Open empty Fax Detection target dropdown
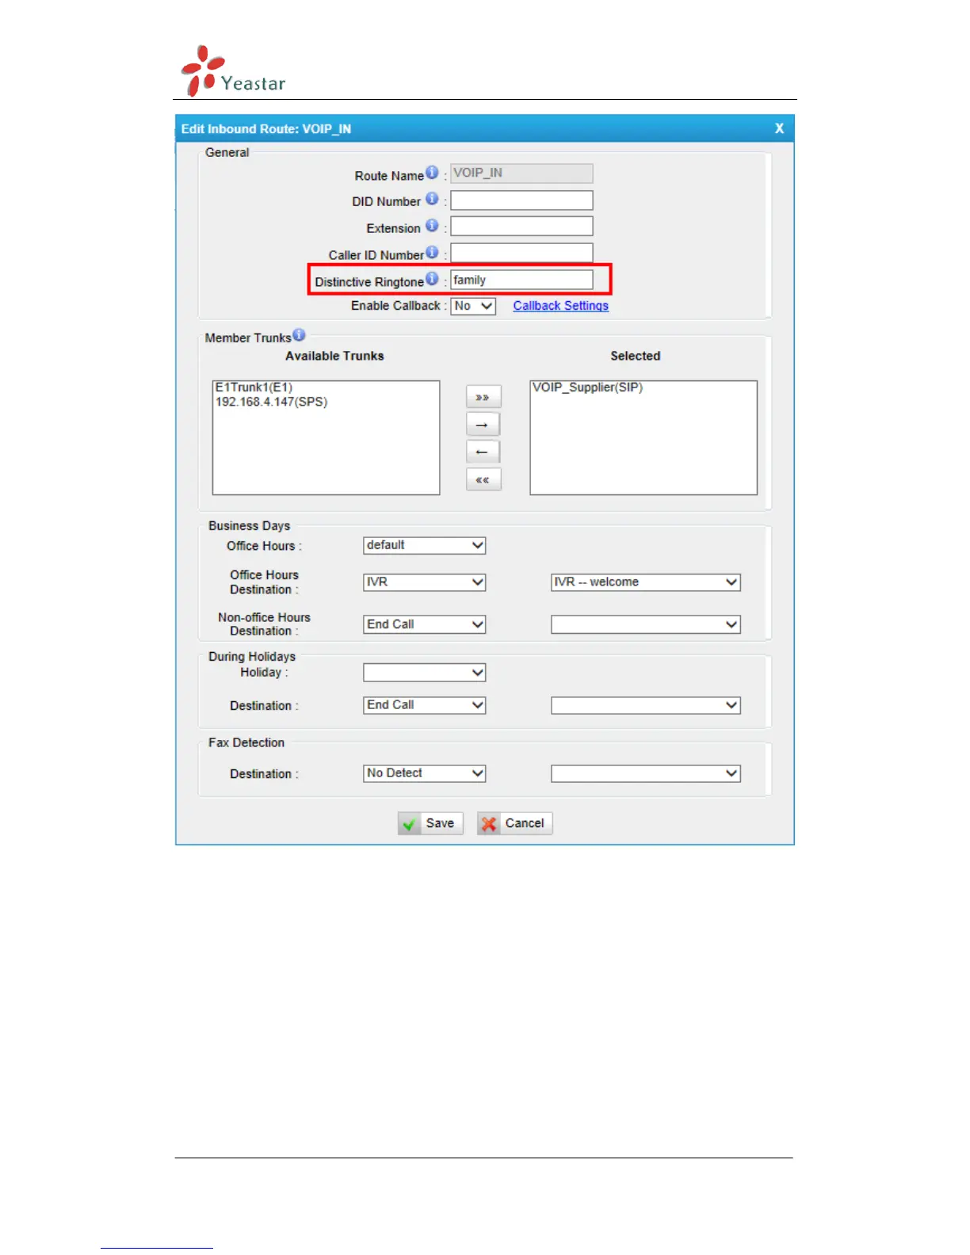This screenshot has width=970, height=1255. [x=646, y=773]
